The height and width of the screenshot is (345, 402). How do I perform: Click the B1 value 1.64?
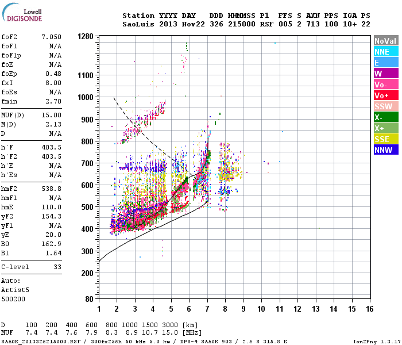[53, 253]
